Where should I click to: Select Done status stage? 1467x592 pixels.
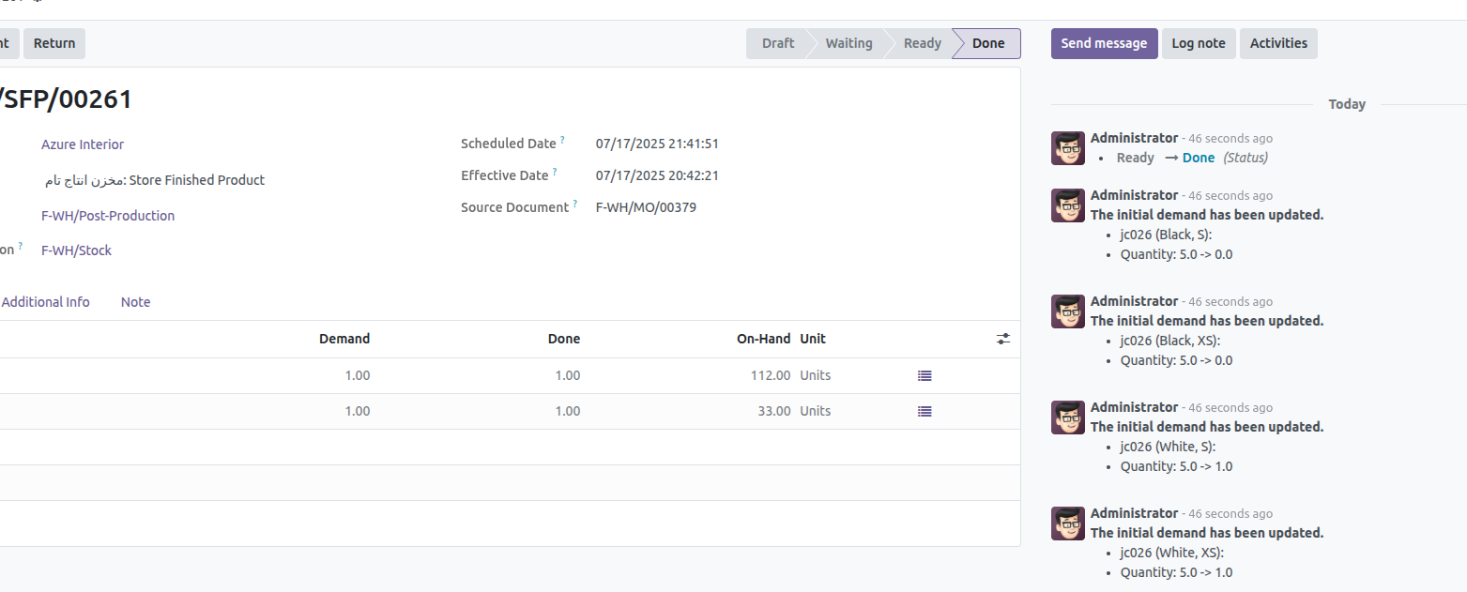(x=988, y=43)
